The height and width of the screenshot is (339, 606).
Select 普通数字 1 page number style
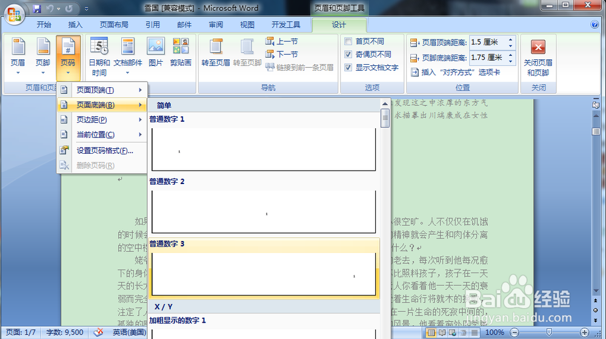point(264,143)
